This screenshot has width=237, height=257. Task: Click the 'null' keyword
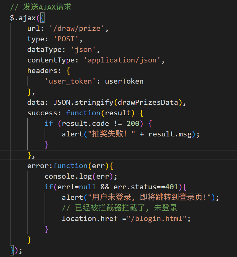[x=88, y=187]
